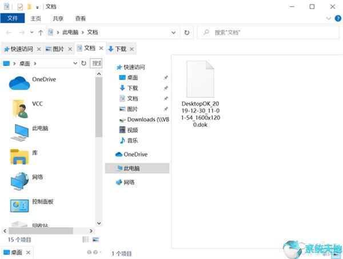The height and width of the screenshot is (259, 343).
Task: Click the forward navigation arrow
Action: 22,33
